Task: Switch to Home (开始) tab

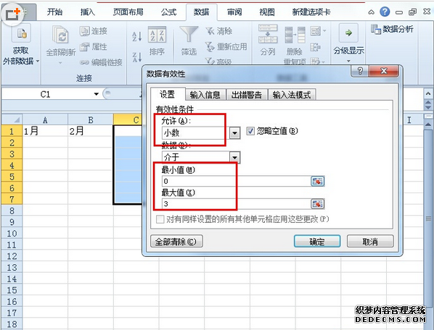Action: pos(55,12)
